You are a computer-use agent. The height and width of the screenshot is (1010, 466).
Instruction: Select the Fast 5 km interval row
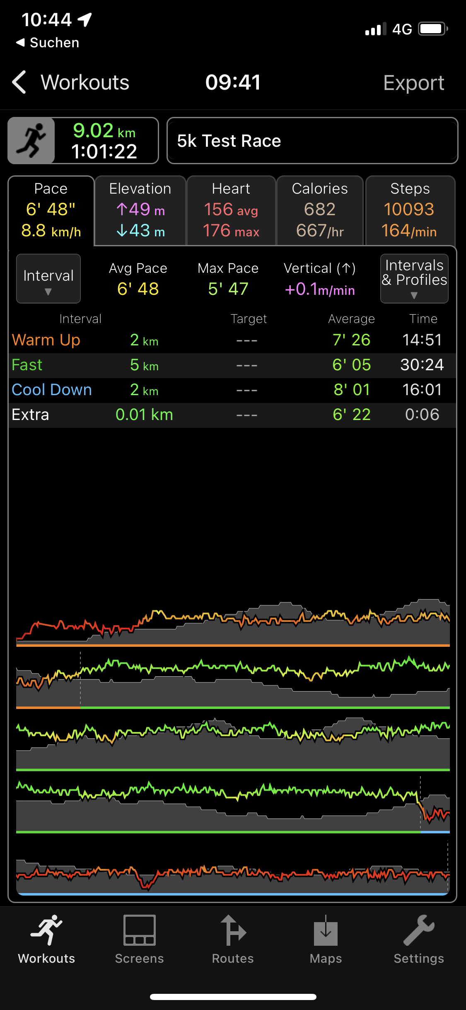click(x=232, y=365)
